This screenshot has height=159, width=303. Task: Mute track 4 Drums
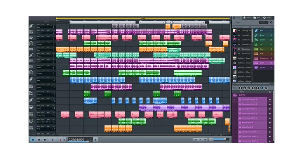pos(43,42)
